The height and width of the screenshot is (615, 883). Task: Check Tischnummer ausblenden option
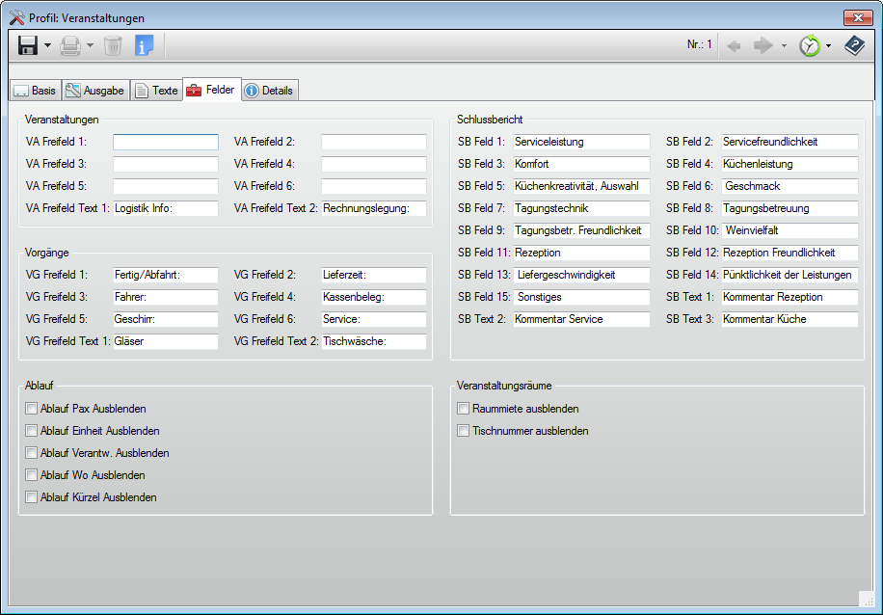point(464,431)
